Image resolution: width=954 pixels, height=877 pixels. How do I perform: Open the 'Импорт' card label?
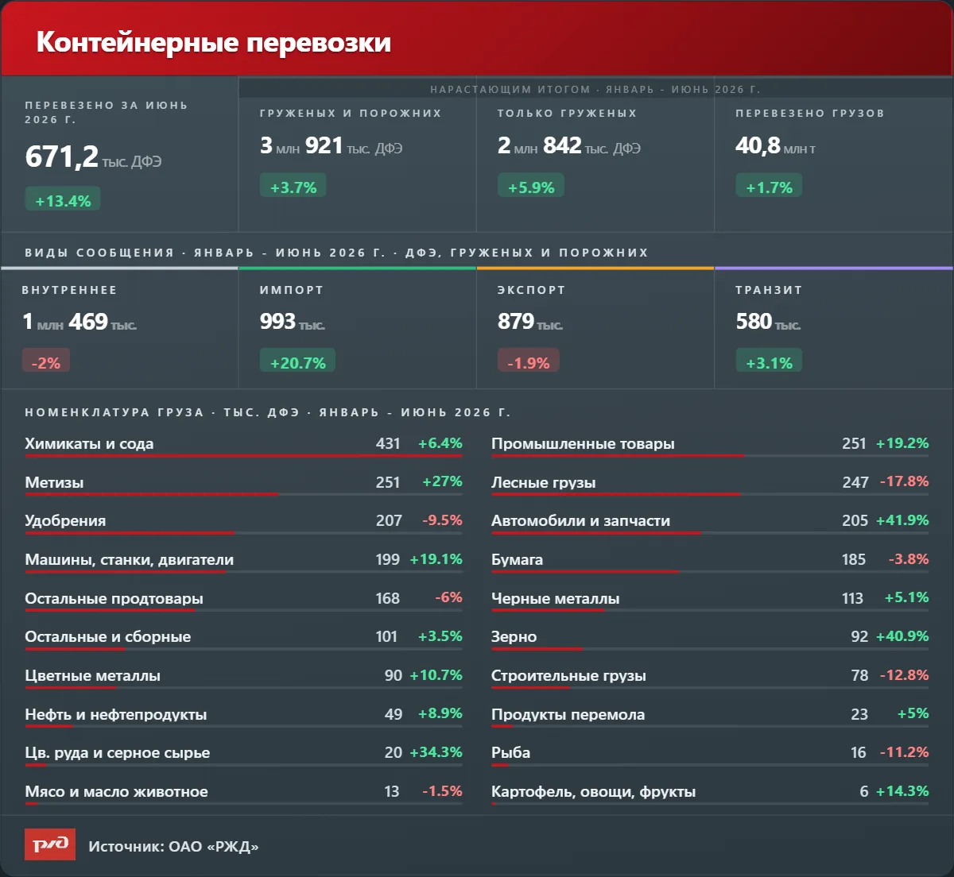[x=292, y=290]
